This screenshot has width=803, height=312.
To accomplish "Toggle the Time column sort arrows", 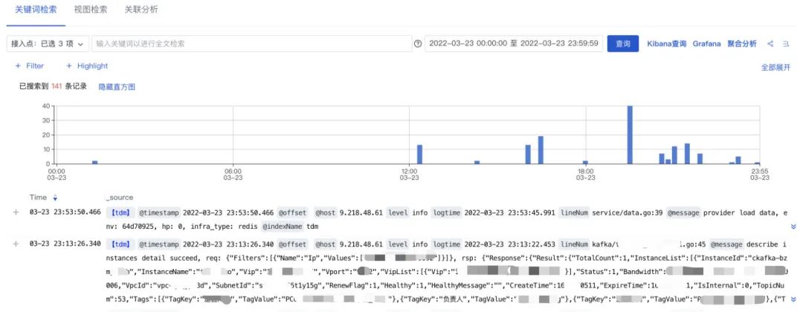I will click(x=55, y=198).
